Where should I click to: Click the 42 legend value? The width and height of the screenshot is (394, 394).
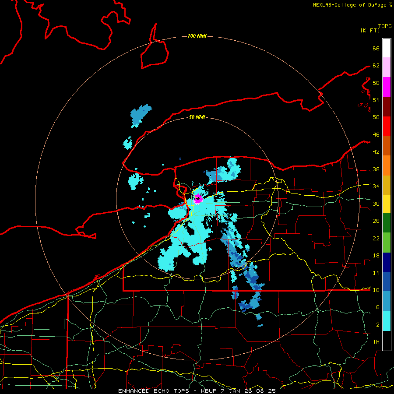click(376, 151)
